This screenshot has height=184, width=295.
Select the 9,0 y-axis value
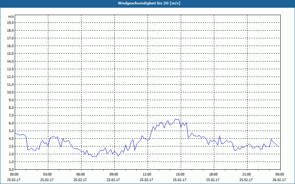click(11, 100)
